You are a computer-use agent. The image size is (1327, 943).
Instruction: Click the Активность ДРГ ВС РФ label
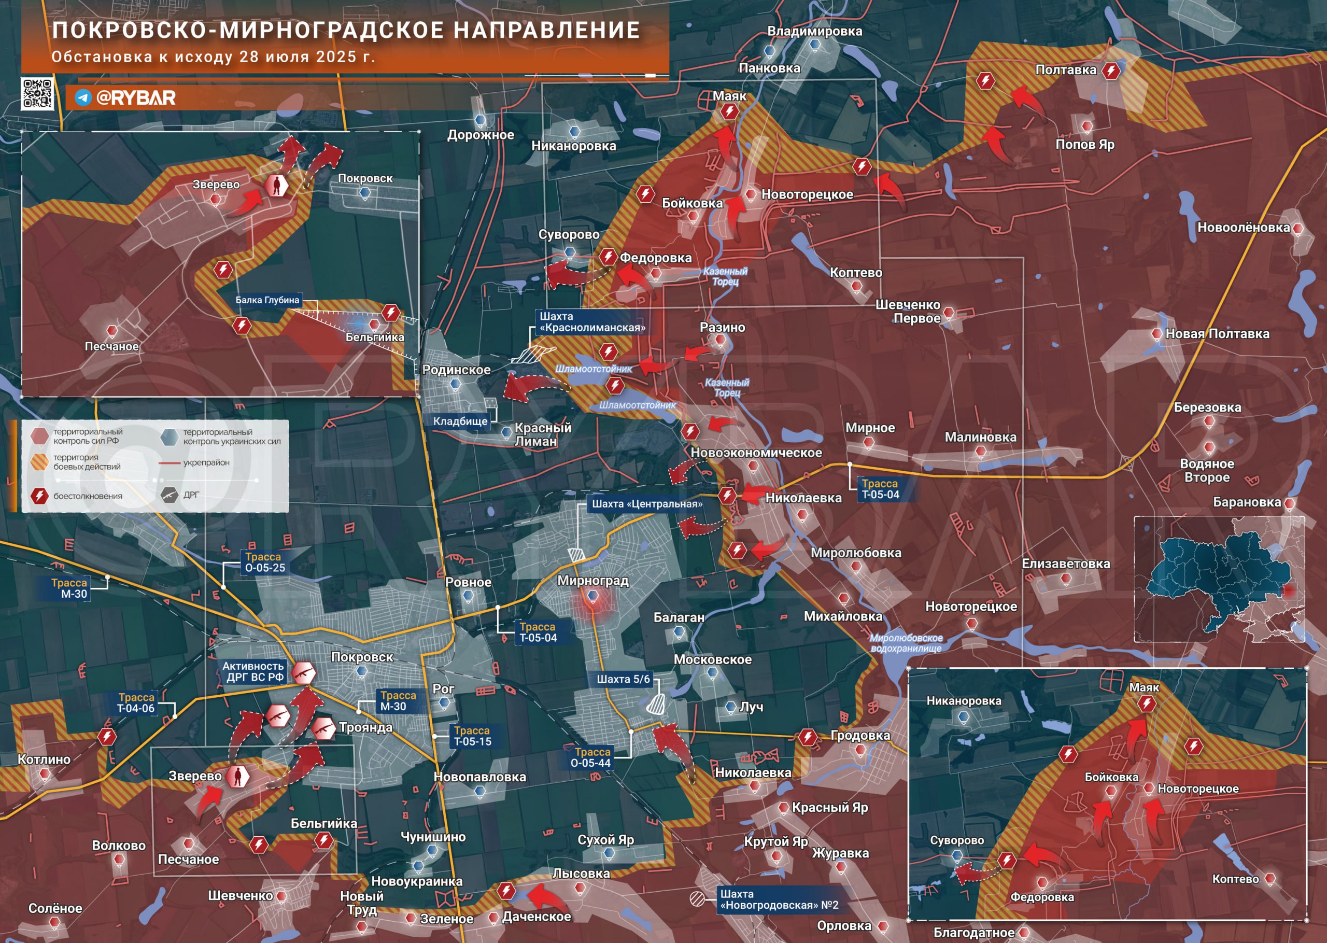tap(253, 671)
